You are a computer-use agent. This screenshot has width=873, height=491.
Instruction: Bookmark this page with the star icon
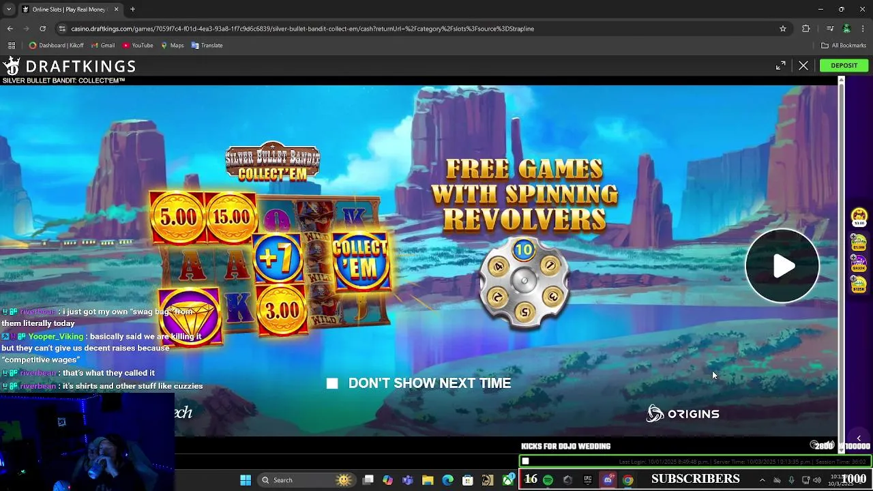tap(783, 29)
